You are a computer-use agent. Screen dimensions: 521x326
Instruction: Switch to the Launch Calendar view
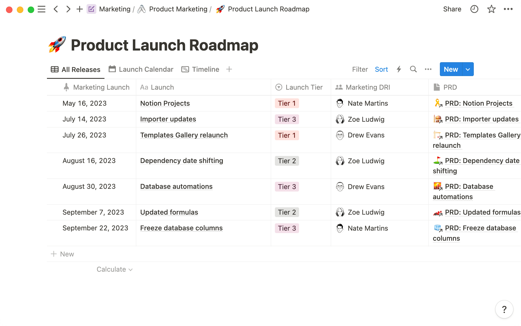point(141,69)
